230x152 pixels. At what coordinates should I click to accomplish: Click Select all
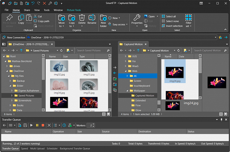(169, 16)
